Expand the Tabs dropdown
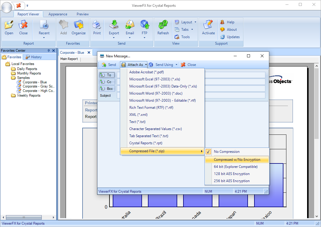 [x=192, y=30]
